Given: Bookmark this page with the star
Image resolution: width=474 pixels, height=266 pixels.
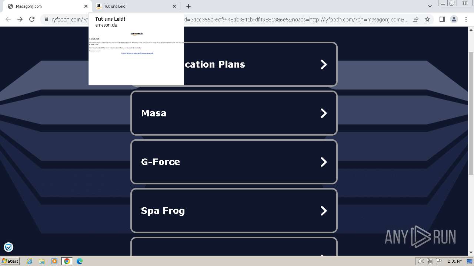Looking at the screenshot, I should (427, 19).
